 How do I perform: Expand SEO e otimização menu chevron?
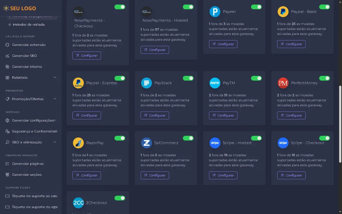click(55, 142)
